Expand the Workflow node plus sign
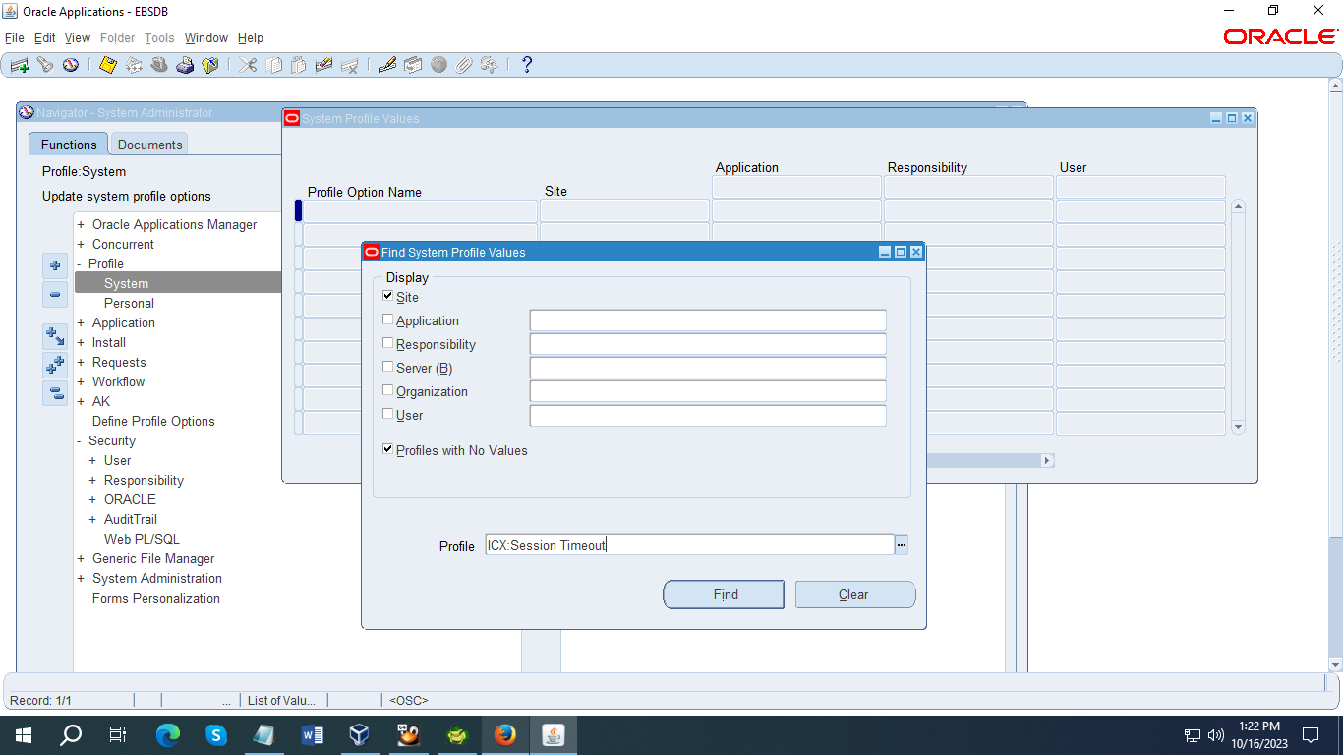Image resolution: width=1343 pixels, height=755 pixels. click(81, 382)
